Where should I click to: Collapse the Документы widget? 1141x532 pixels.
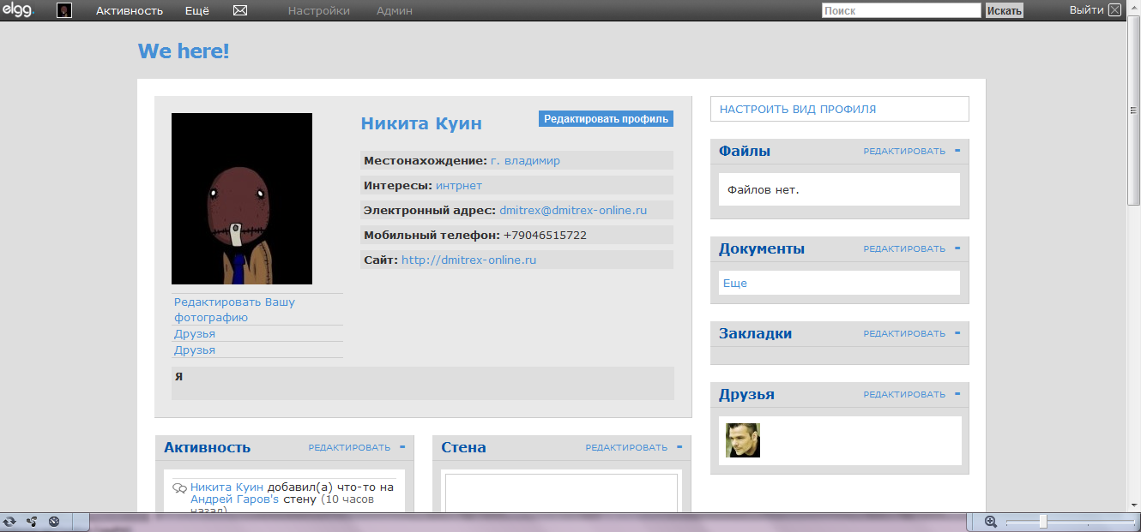[x=957, y=248]
